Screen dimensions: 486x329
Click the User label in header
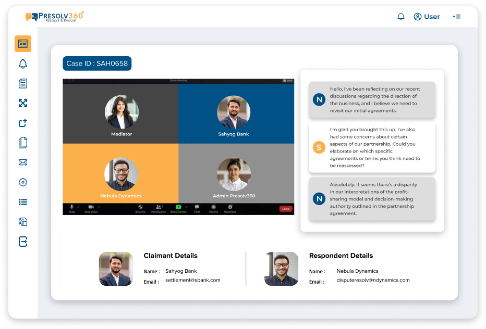click(x=432, y=17)
